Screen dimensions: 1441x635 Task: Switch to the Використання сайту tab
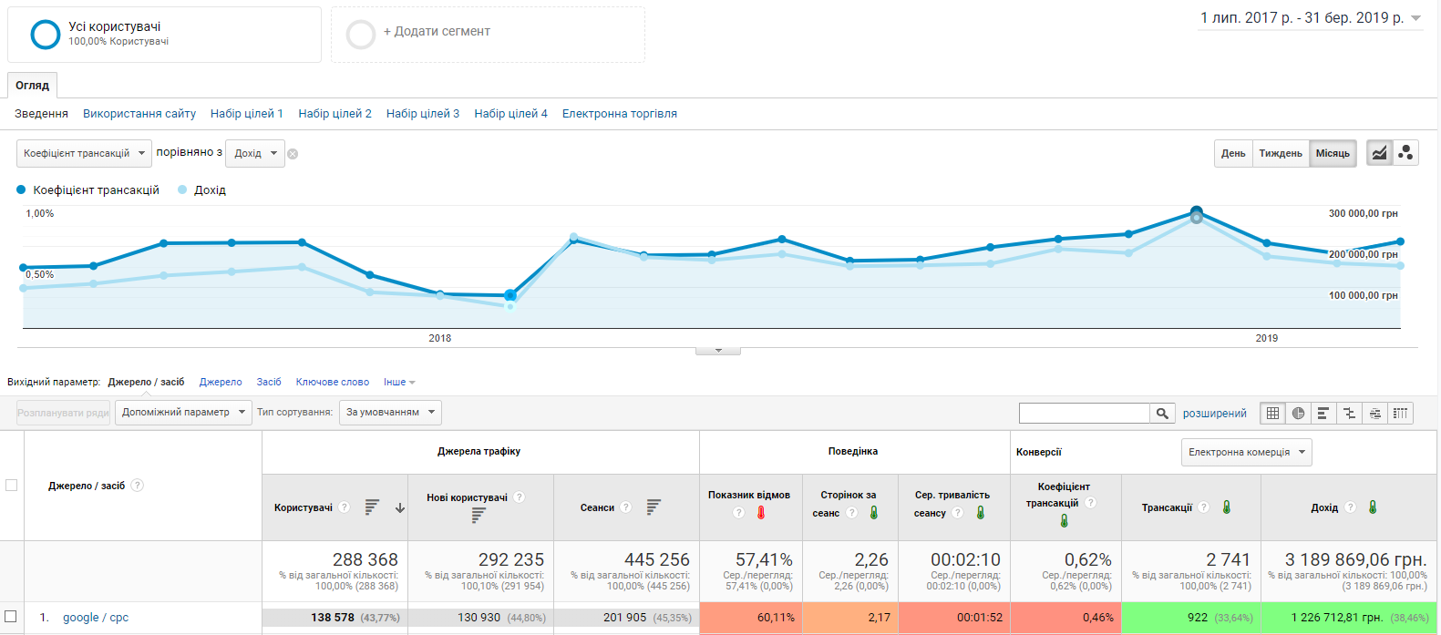coord(139,114)
